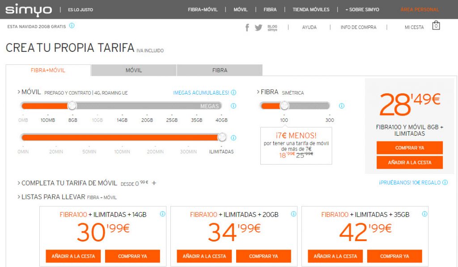
Task: Click COMPRAR YA for the 28'49€ plan
Action: coord(409,148)
